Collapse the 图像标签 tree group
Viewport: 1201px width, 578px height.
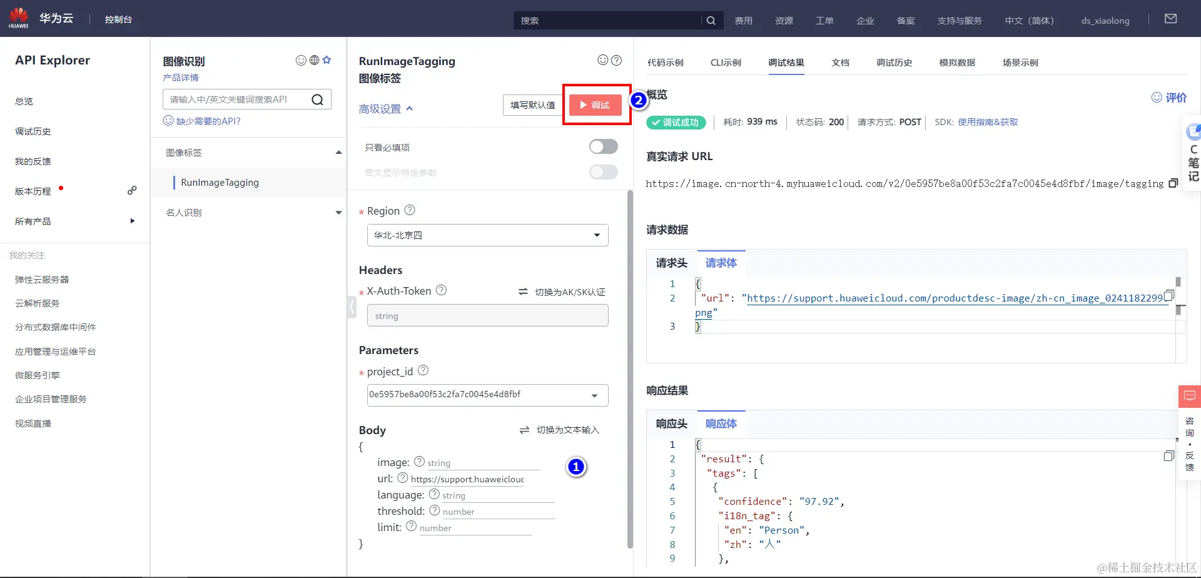(x=338, y=153)
